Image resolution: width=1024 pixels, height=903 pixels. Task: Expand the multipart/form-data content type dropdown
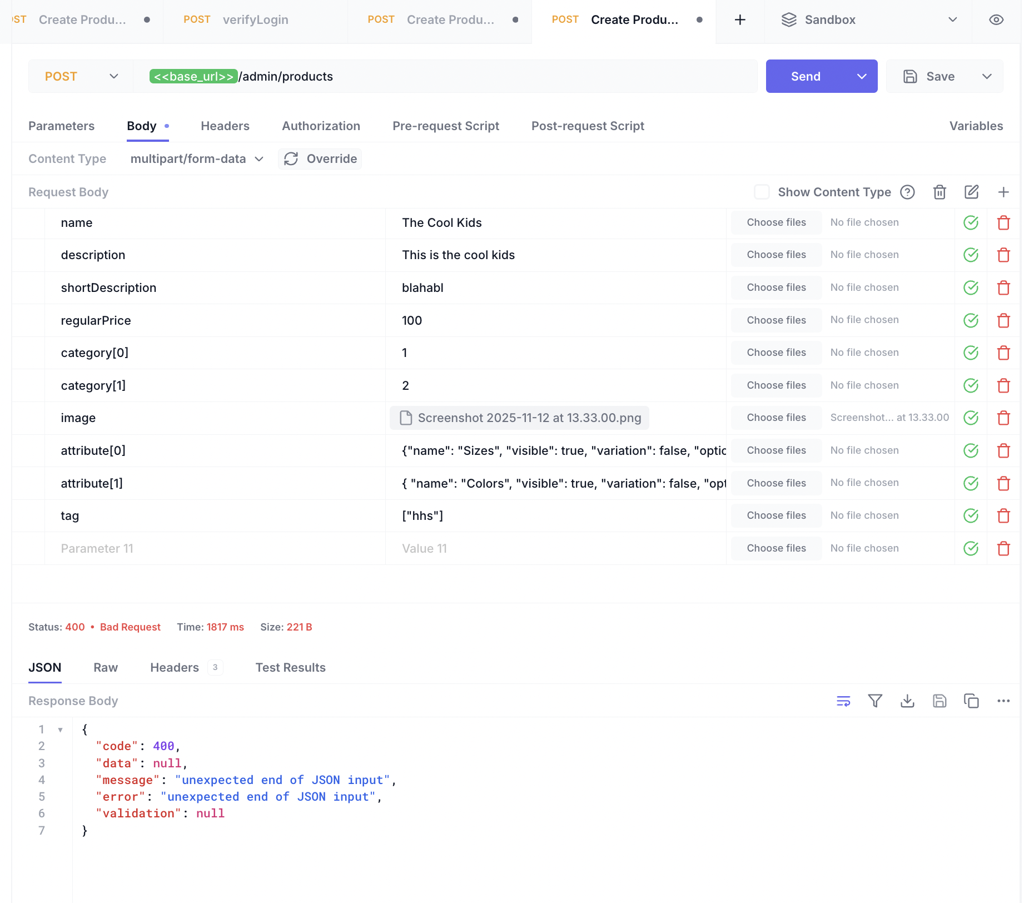coord(197,159)
